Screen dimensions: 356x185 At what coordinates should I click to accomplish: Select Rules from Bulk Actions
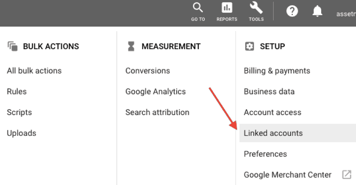pos(17,91)
